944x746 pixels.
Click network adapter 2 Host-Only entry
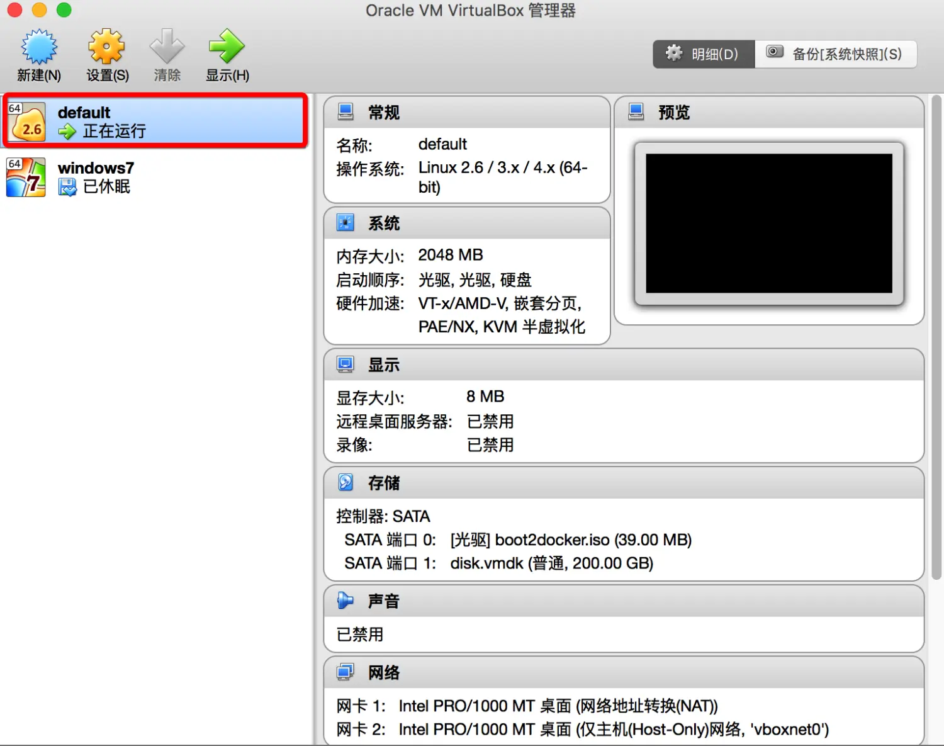tap(614, 730)
